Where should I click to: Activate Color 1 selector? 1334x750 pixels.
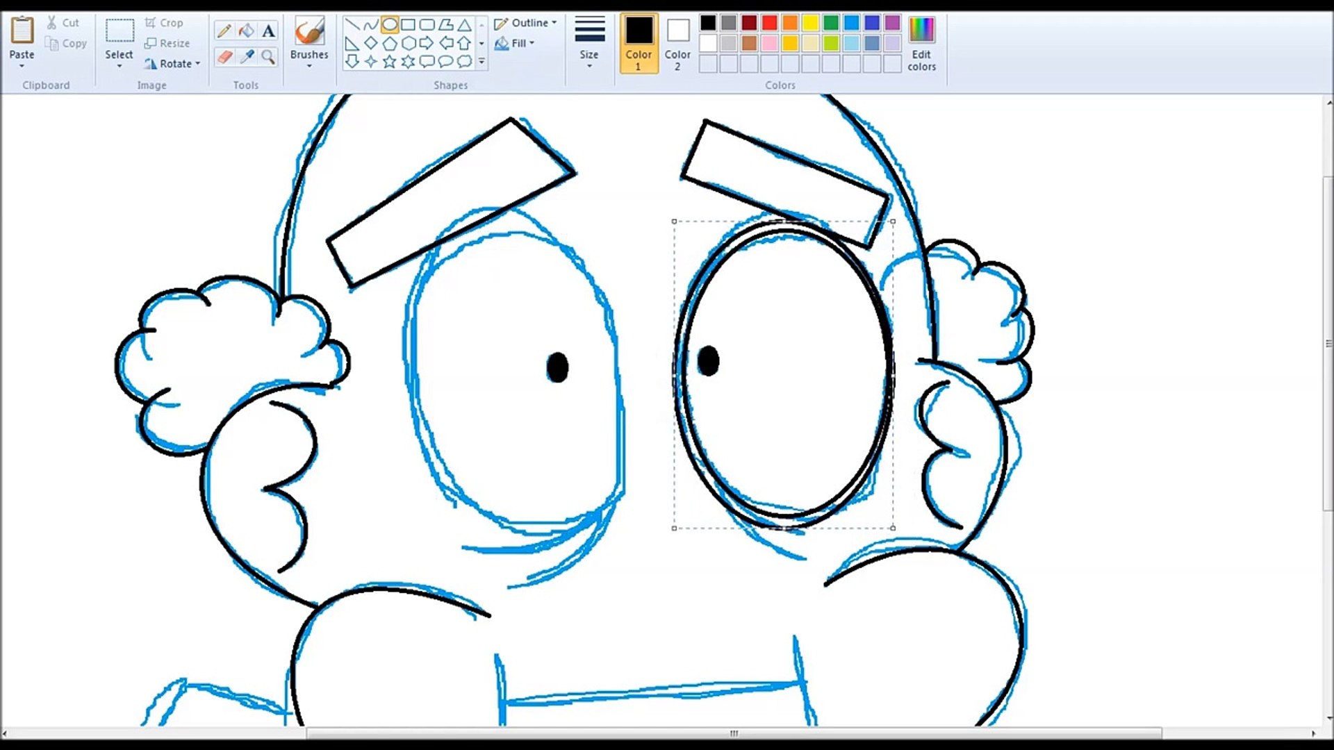click(x=639, y=43)
